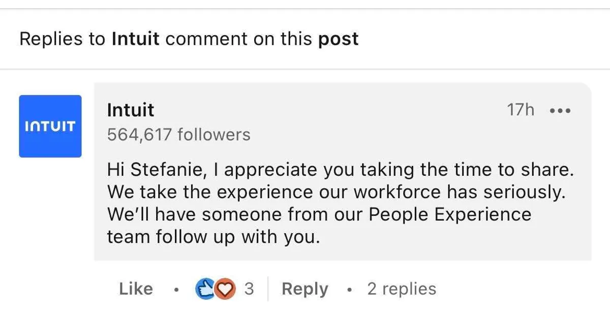The height and width of the screenshot is (322, 610).
Task: Reply to the Intuit comment
Action: [304, 289]
